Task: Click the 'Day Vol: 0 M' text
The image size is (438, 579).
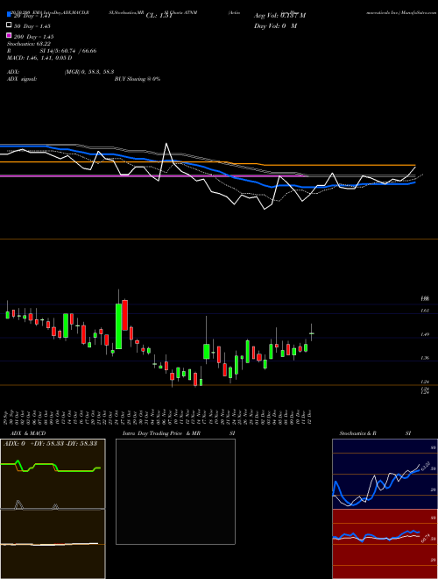Action: pos(275,25)
